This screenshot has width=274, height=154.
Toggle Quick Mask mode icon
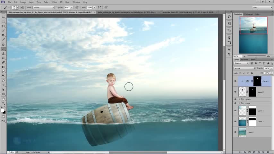tap(3, 116)
